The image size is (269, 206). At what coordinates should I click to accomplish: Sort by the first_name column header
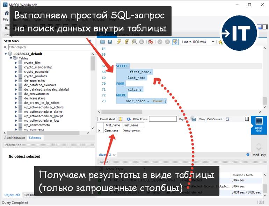(113, 125)
